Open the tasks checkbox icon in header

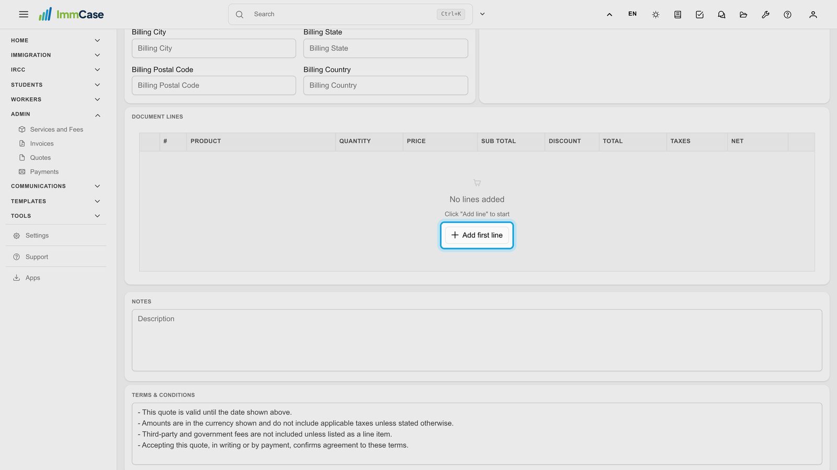[x=699, y=15]
